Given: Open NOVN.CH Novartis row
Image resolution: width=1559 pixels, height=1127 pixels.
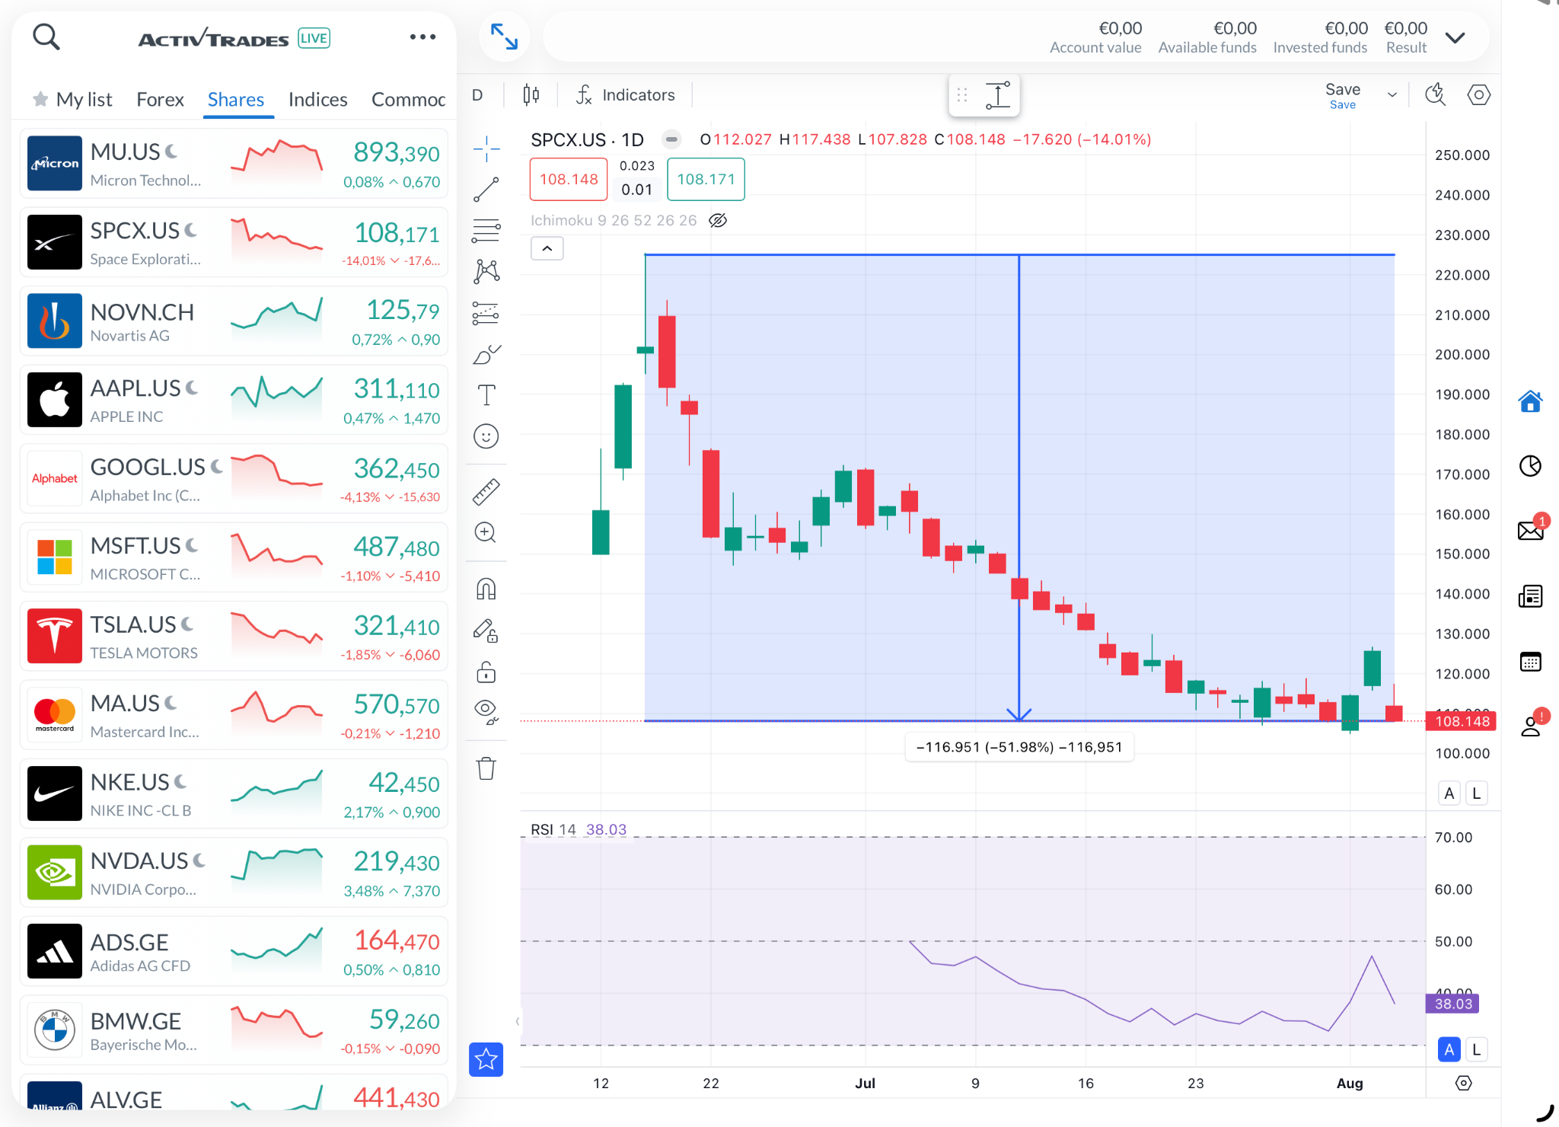Looking at the screenshot, I should (234, 321).
